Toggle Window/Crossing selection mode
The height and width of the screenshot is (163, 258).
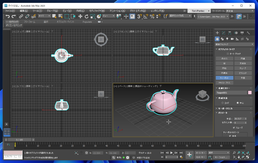(x=73, y=16)
